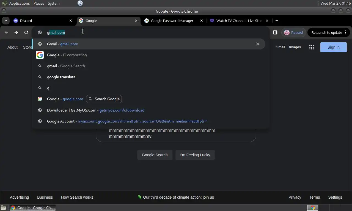Viewport: 352px width, 211px height.
Task: Open How Search works link
Action: [77, 197]
